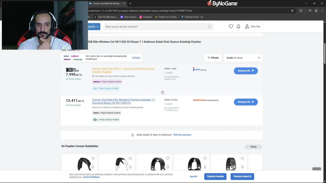Click heart icon on fifth headset card

(x=242, y=158)
